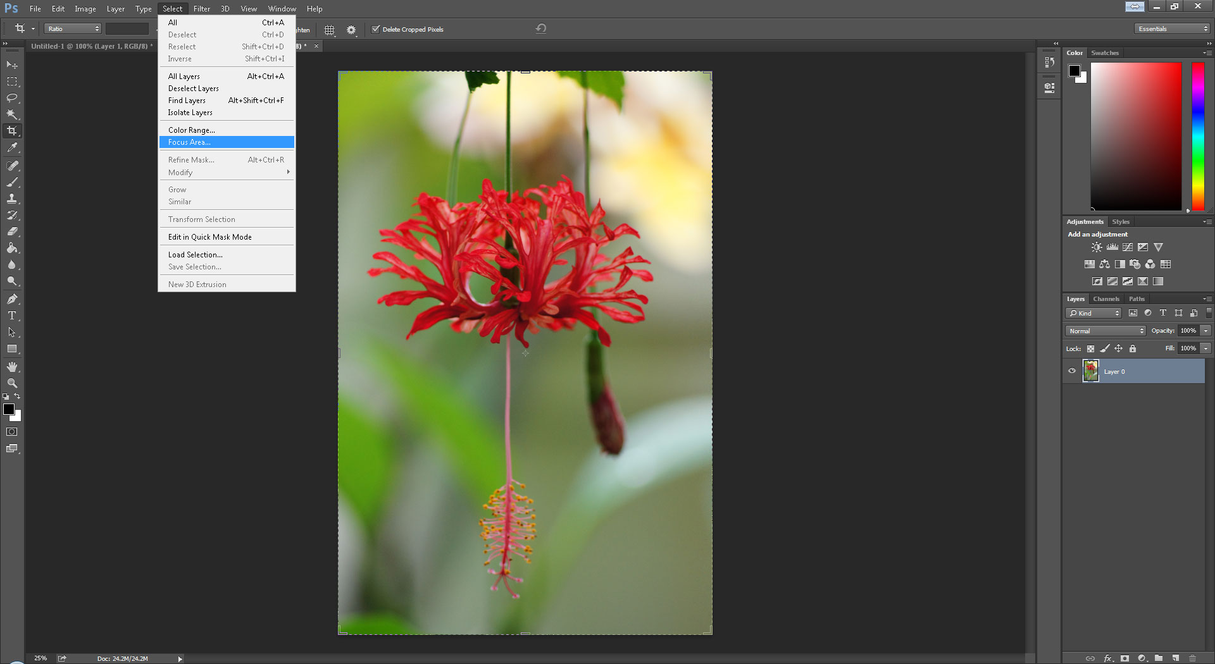Switch to the Swatches tab
Viewport: 1215px width, 664px height.
pyautogui.click(x=1105, y=53)
